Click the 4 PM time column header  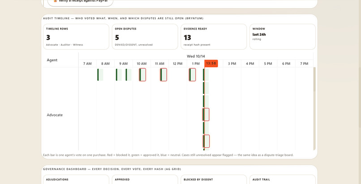coord(250,63)
